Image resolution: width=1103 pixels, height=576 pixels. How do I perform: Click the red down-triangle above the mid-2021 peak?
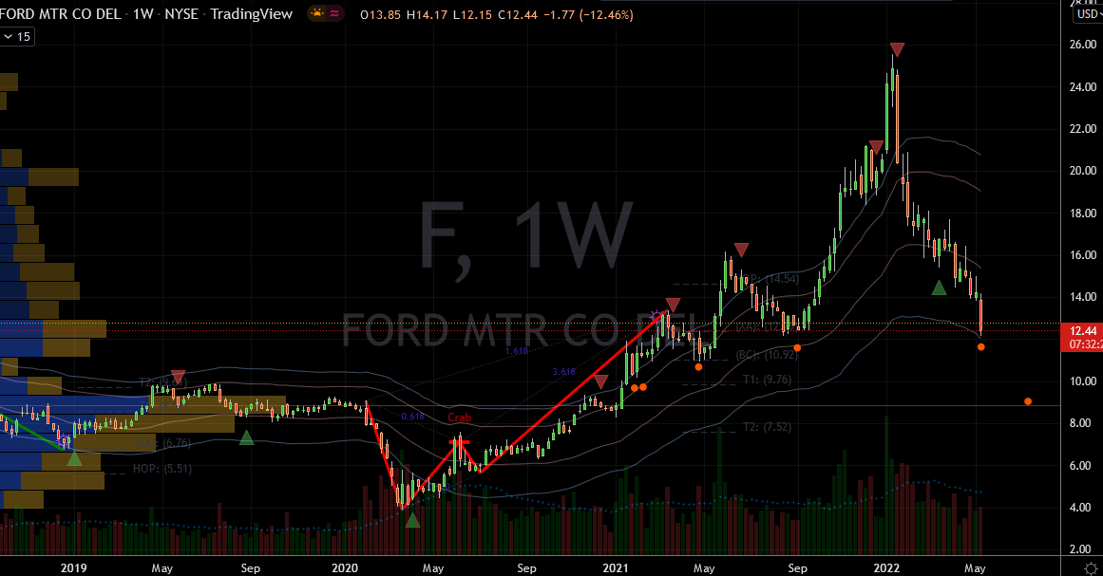point(741,250)
